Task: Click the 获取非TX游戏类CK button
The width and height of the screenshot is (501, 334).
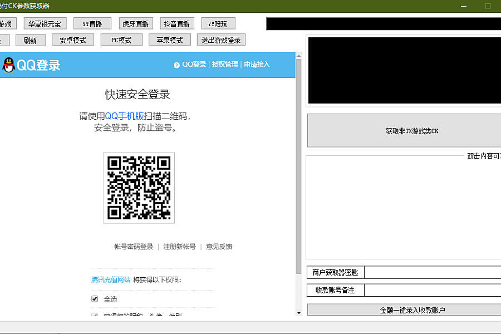Action: (x=404, y=131)
